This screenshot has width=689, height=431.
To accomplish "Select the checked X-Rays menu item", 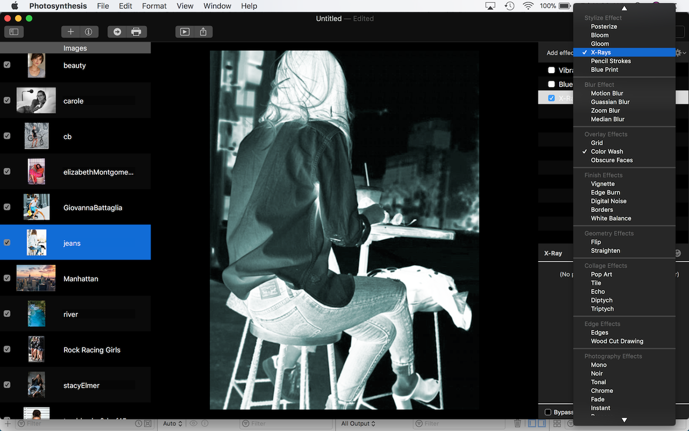I will pos(624,52).
